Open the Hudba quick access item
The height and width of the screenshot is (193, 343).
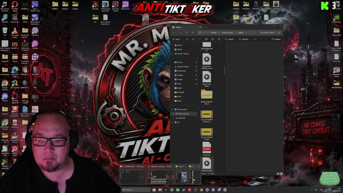pos(180,79)
